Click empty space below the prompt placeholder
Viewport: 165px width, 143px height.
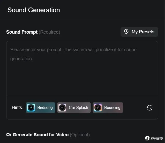tap(82, 80)
